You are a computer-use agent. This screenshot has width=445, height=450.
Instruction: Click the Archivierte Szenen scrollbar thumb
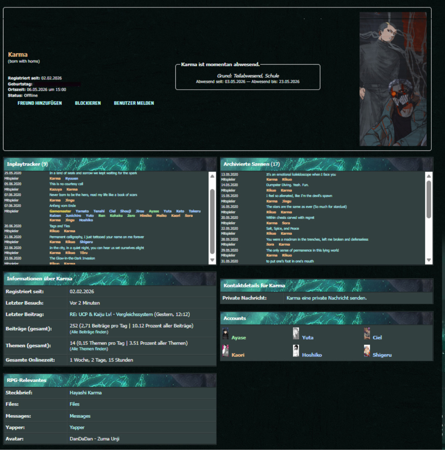tap(429, 199)
